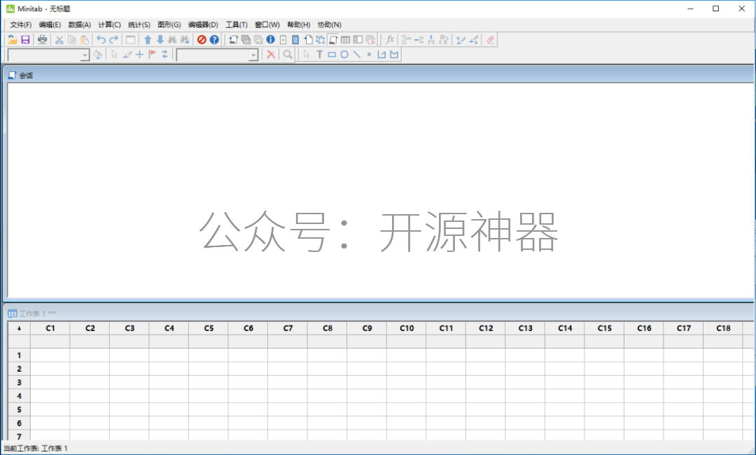Click the swap arrows icon beside the flag
Viewport: 756px width, 455px height.
click(165, 55)
